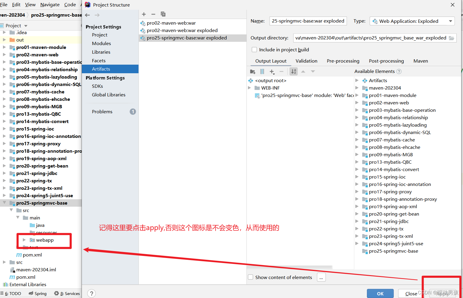Open the Edit menu
This screenshot has height=298, width=463.
[x=16, y=5]
